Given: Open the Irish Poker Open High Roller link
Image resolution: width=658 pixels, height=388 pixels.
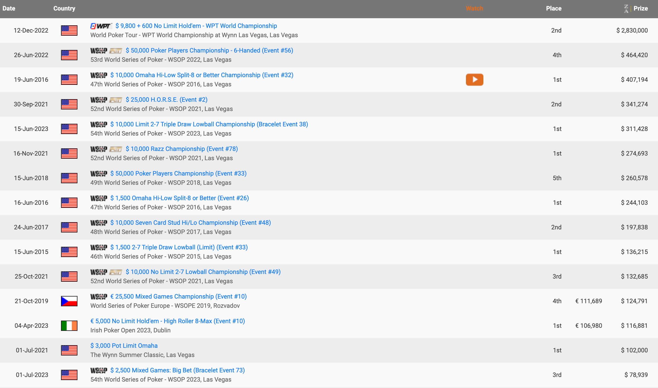Looking at the screenshot, I should [x=167, y=321].
